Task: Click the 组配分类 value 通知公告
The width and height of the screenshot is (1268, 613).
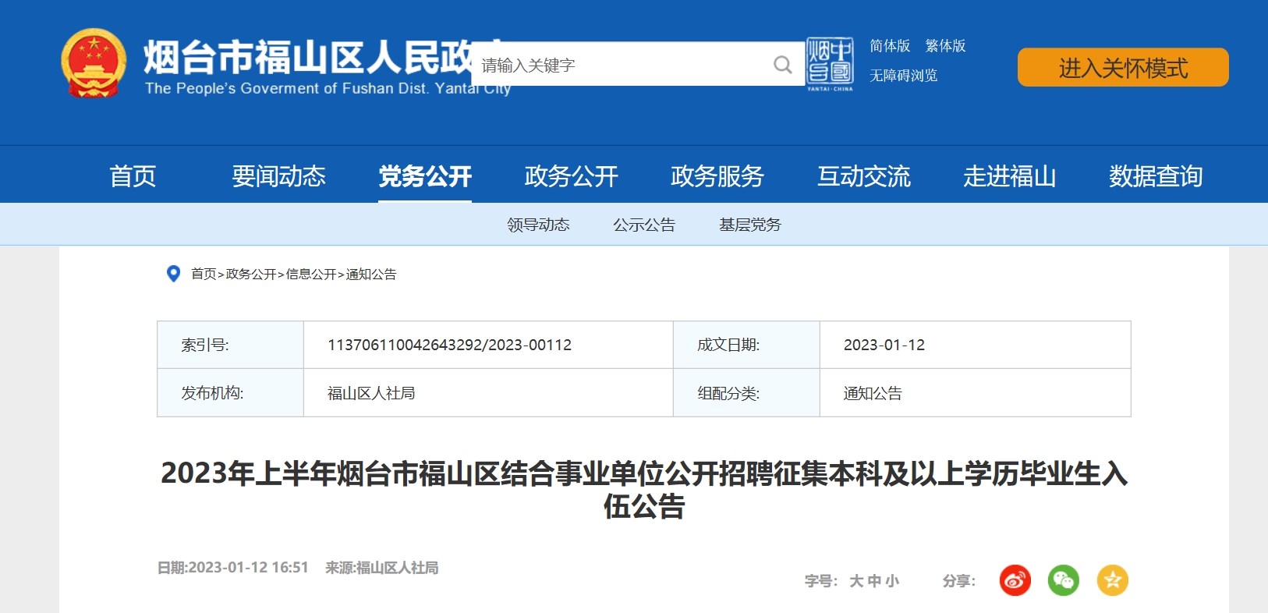Action: (x=873, y=393)
